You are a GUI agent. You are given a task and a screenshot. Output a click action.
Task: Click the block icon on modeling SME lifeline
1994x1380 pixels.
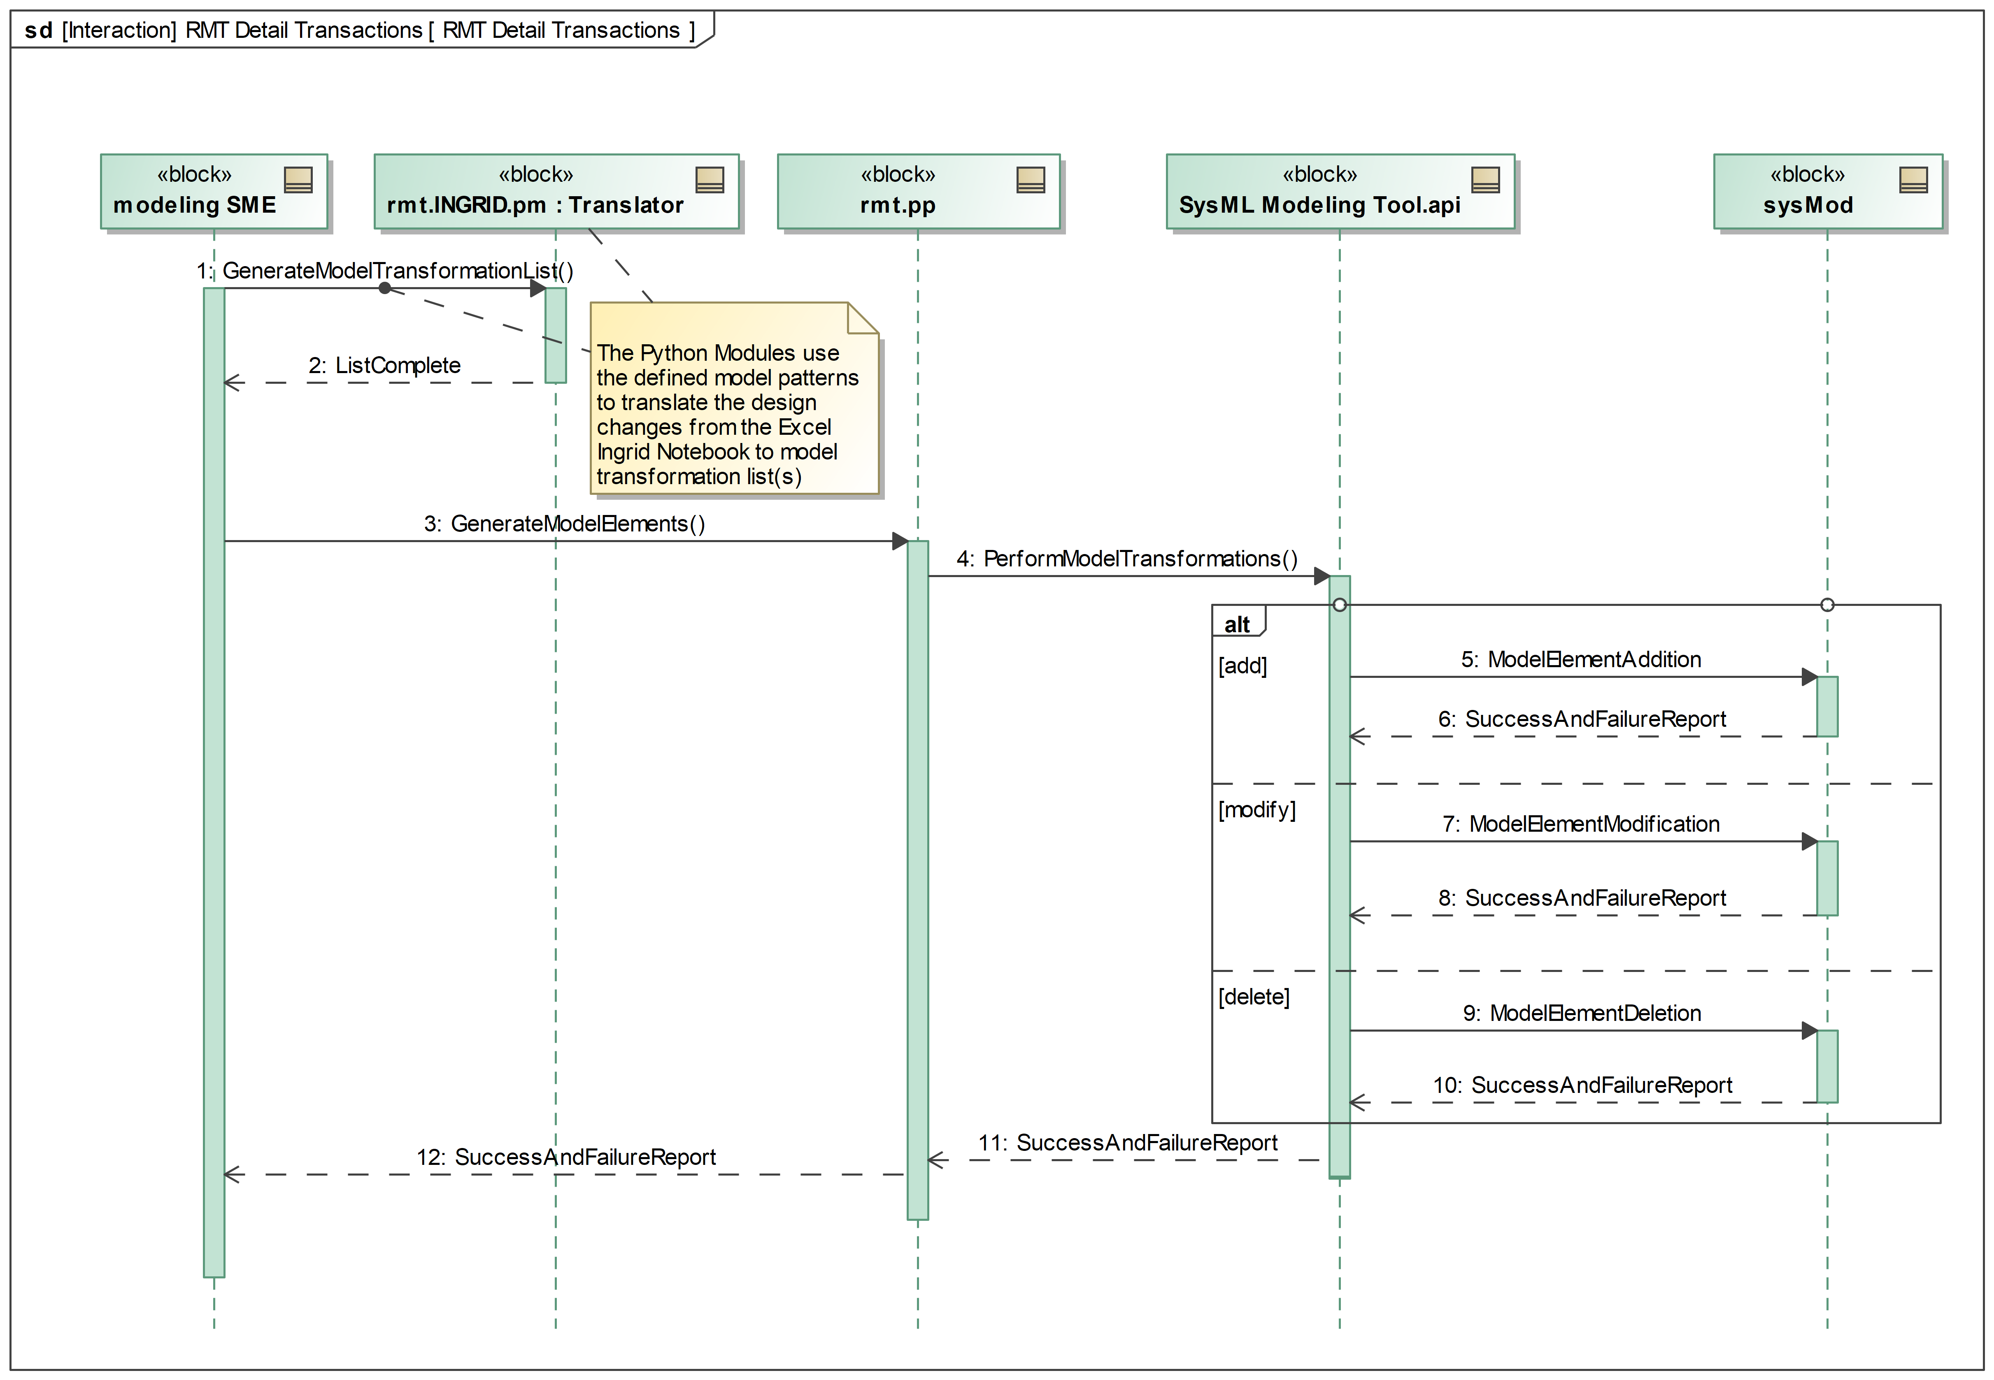(298, 180)
